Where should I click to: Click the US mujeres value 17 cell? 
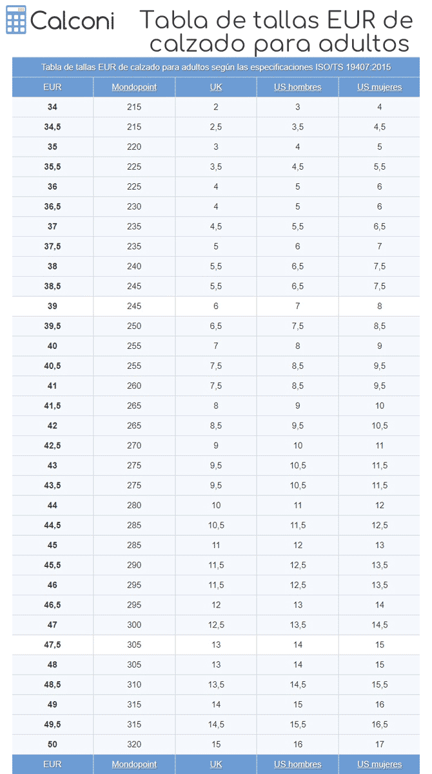(380, 744)
